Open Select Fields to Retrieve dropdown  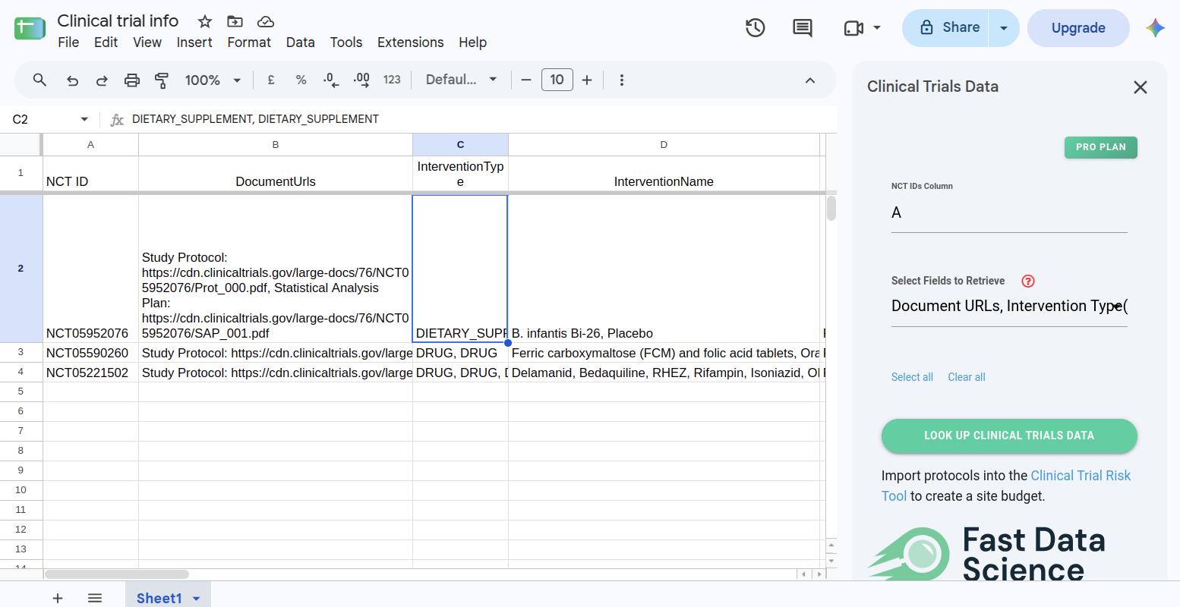coord(1009,307)
